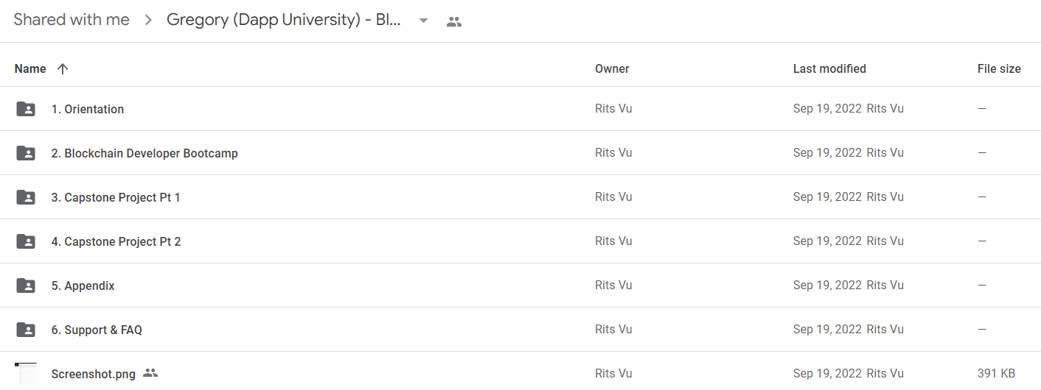Sort by the Last modified column header
This screenshot has width=1041, height=390.
point(829,68)
